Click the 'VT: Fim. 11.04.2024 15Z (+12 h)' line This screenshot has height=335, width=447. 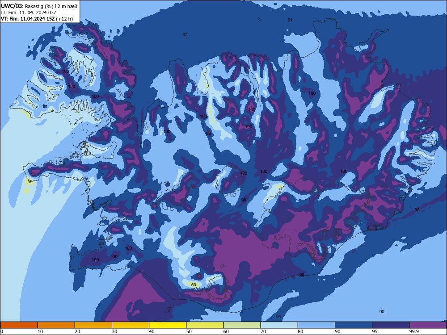37,19
